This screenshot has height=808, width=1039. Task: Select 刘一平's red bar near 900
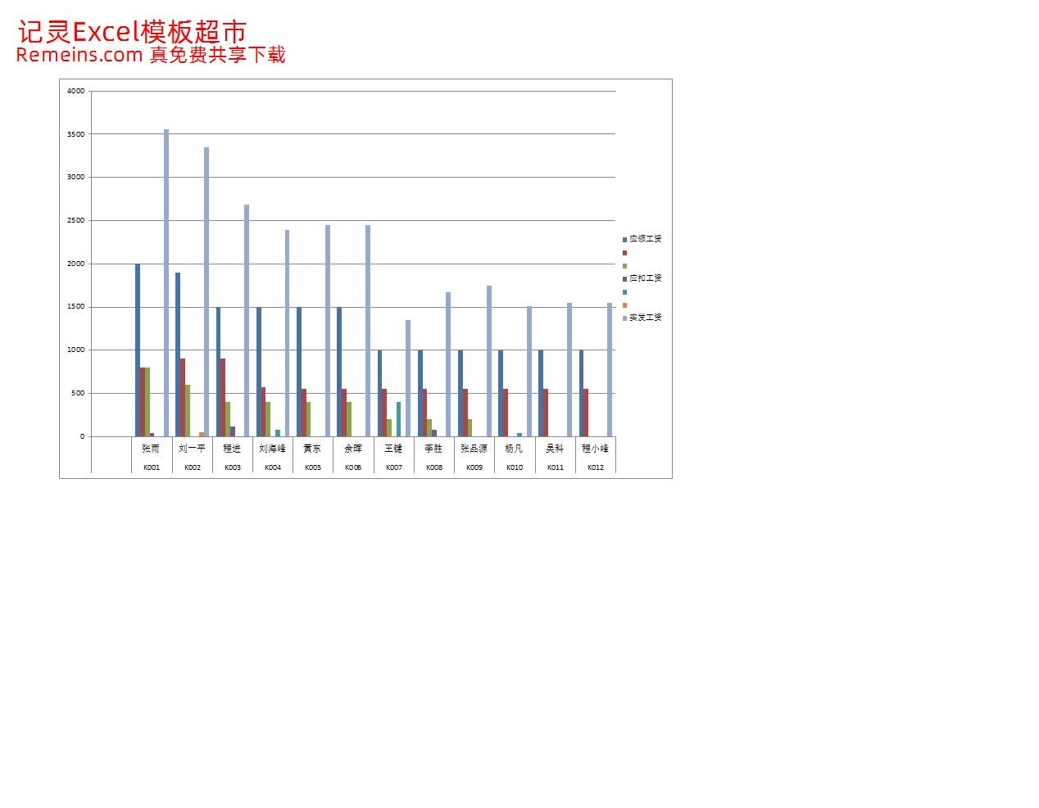[183, 398]
